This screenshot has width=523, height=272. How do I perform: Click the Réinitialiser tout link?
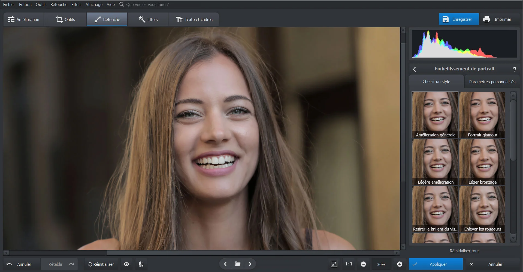click(464, 251)
